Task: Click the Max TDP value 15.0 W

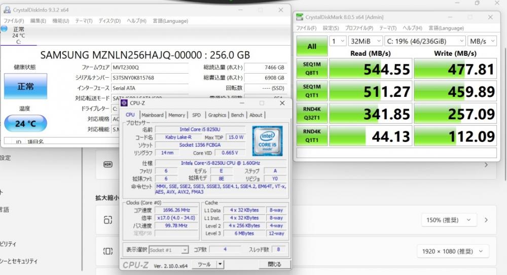Action: [236, 137]
